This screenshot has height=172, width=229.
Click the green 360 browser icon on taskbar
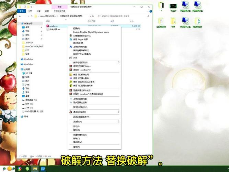(27, 169)
